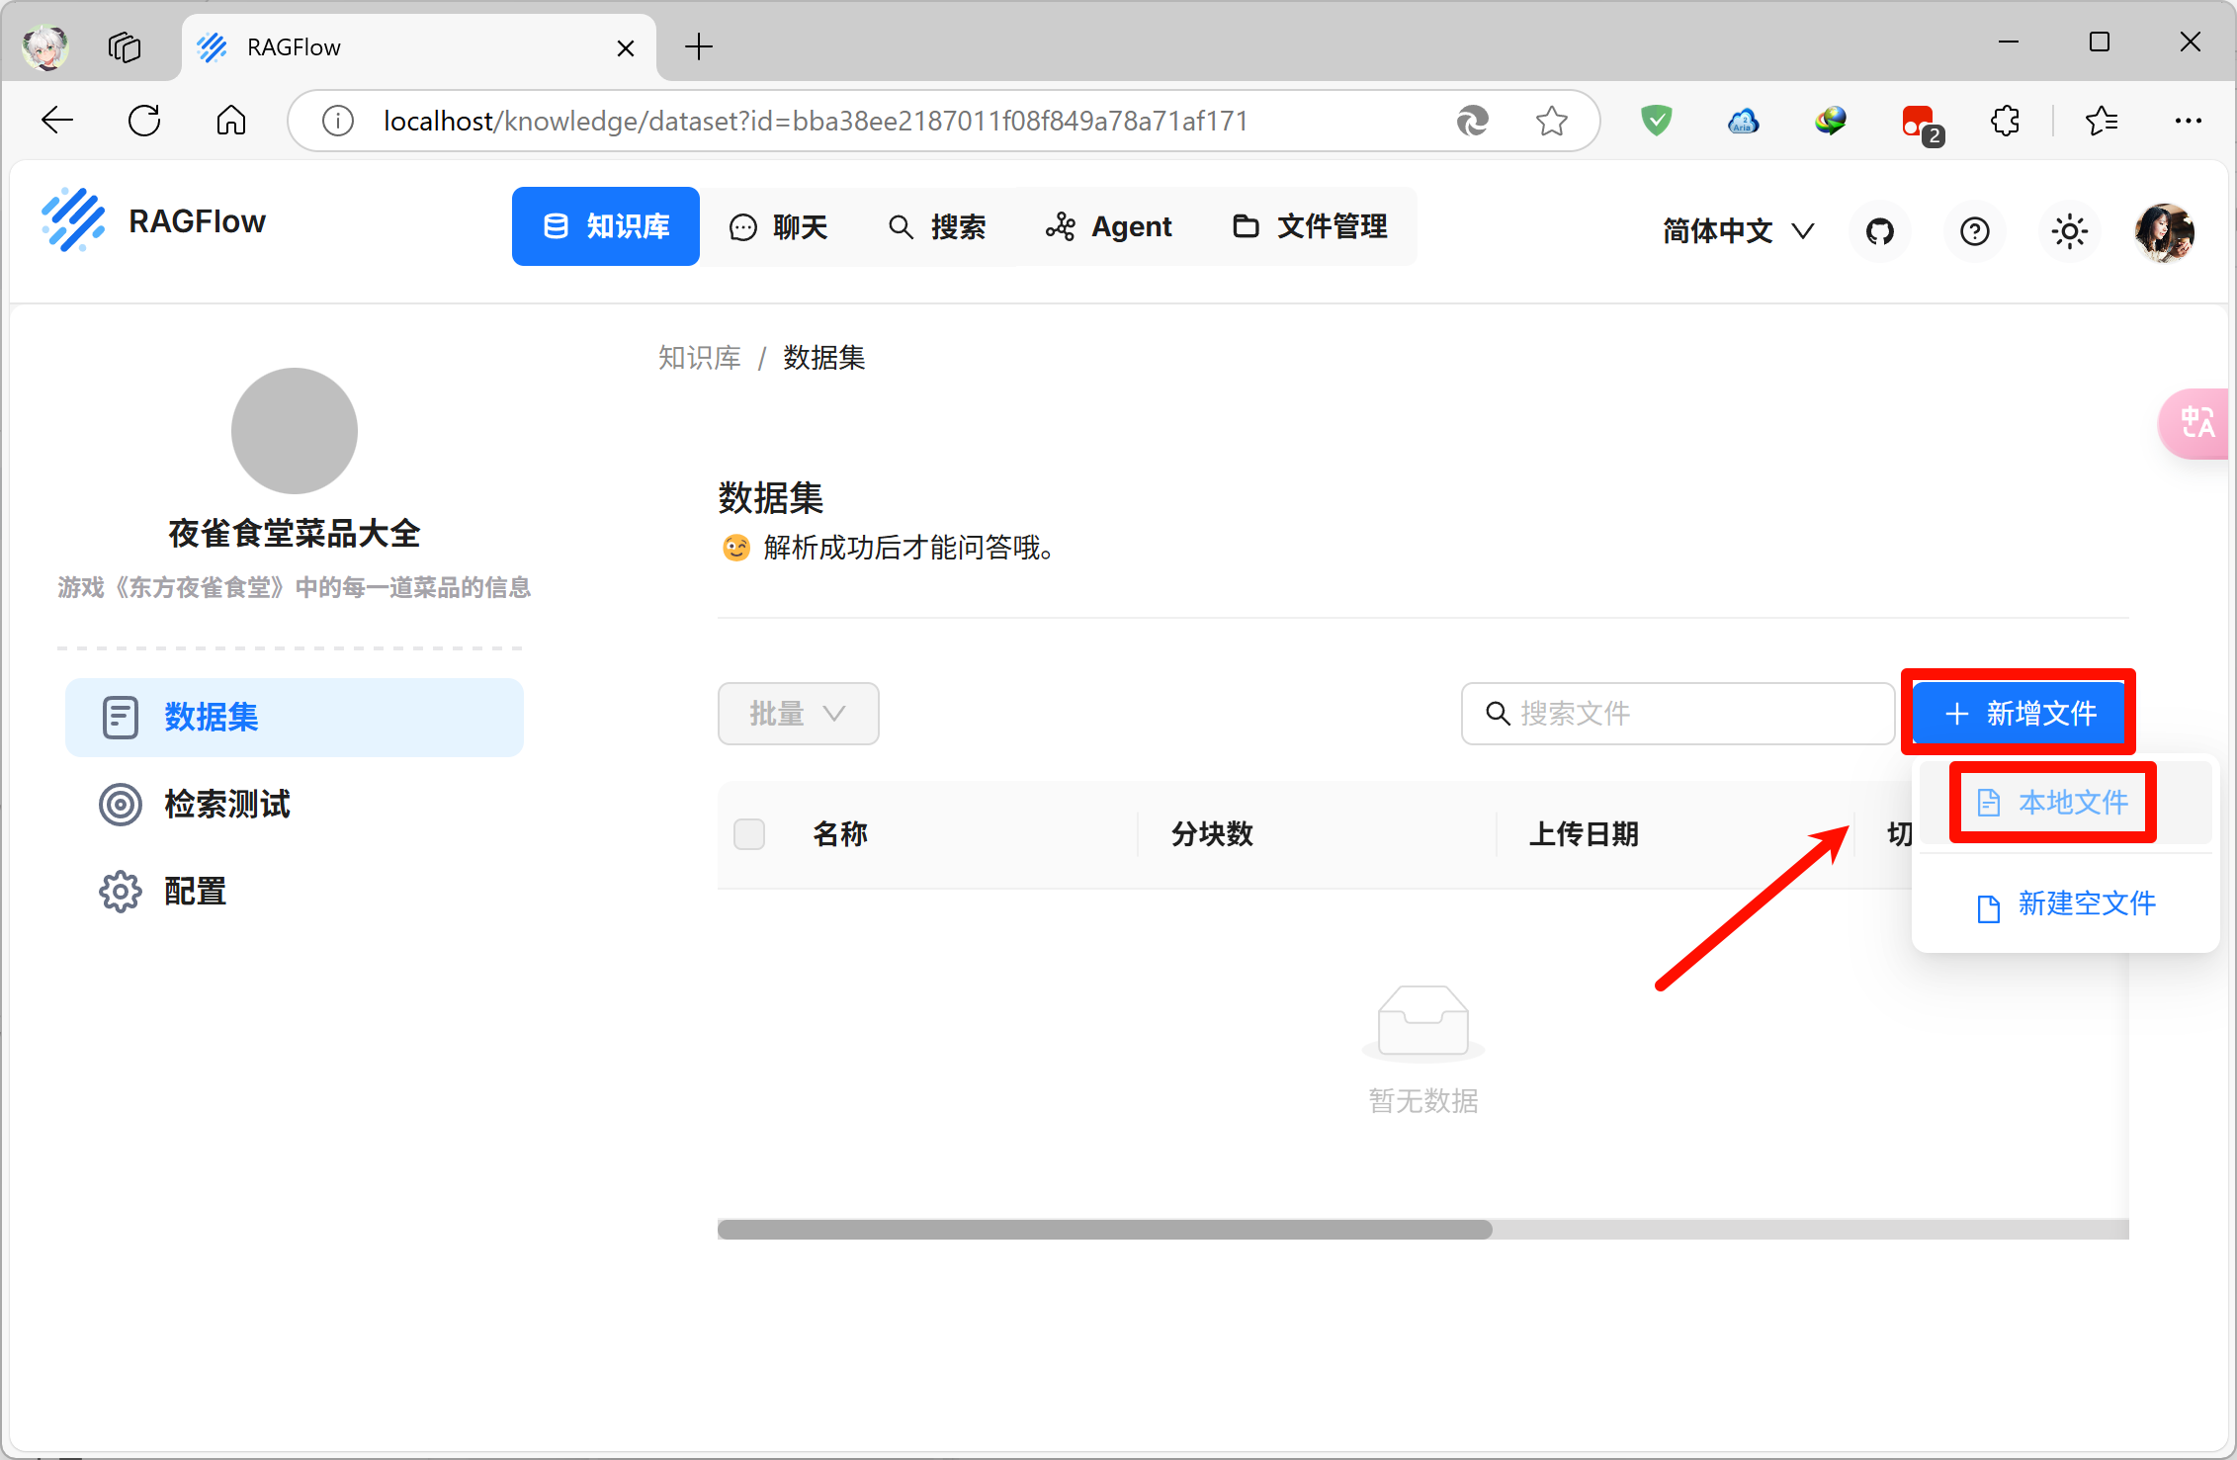Bookmark page with the star icon
This screenshot has height=1460, width=2237.
click(1551, 121)
